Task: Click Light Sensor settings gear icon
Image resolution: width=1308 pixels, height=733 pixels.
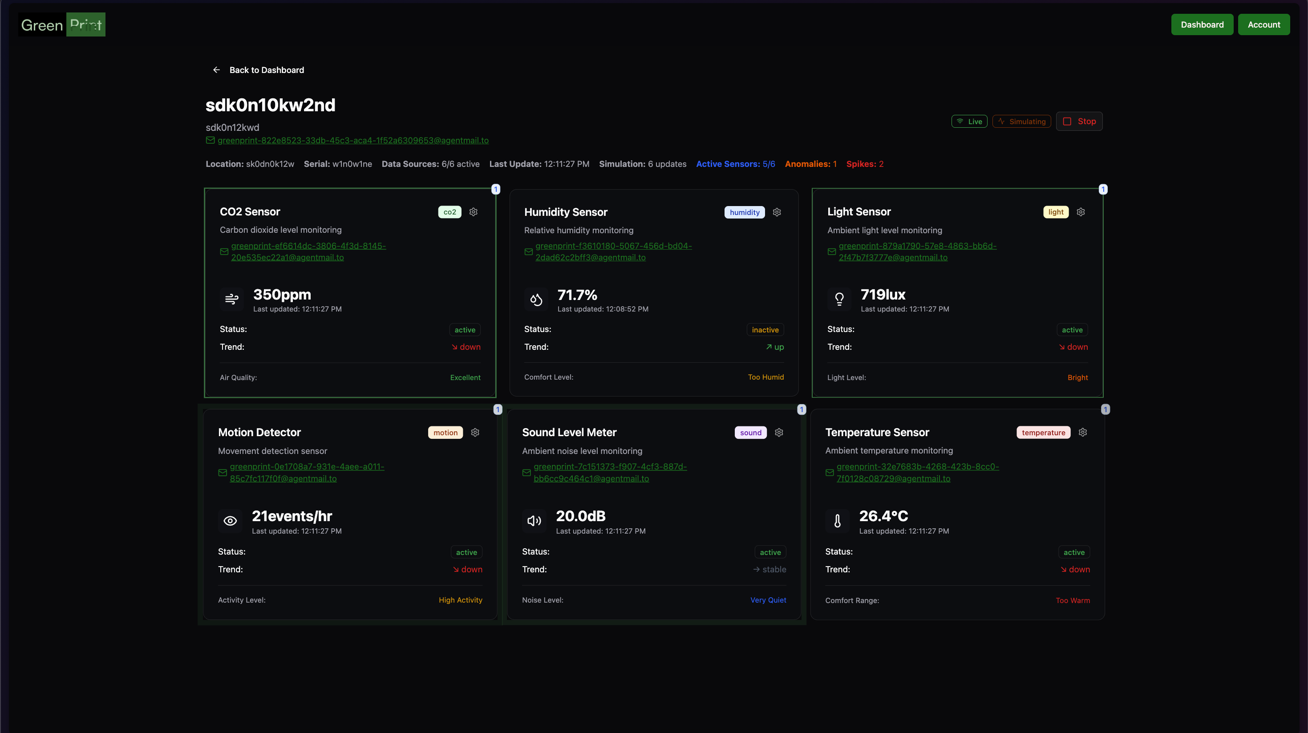Action: [x=1081, y=212]
